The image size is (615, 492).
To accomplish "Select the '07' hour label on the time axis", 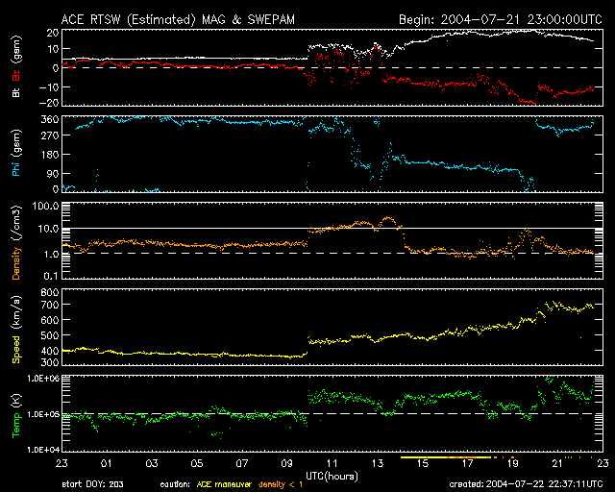I will click(x=242, y=464).
